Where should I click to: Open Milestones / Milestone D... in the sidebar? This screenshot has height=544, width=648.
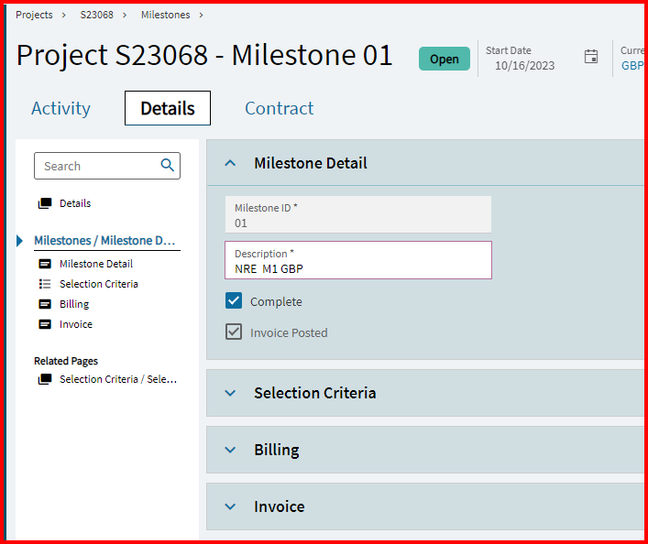(104, 240)
